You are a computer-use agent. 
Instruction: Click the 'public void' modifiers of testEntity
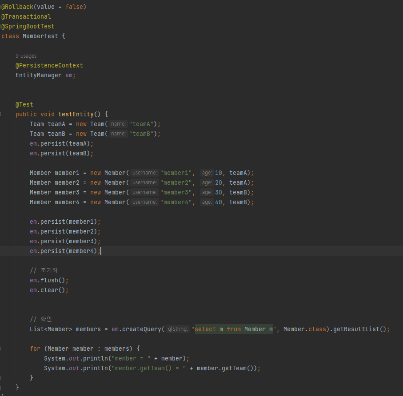[x=35, y=114]
